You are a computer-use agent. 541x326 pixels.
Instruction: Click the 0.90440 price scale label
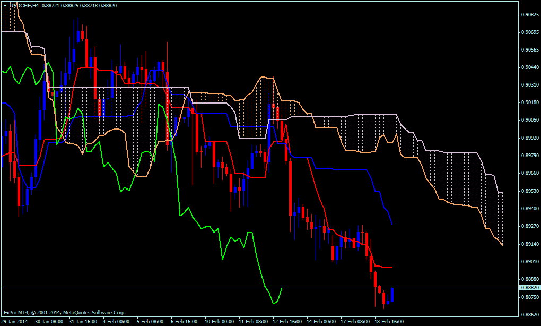530,67
